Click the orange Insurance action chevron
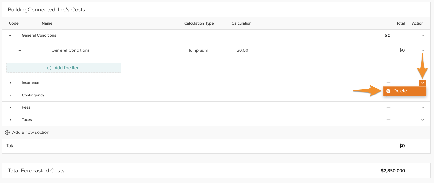The width and height of the screenshot is (434, 183). coord(423,83)
